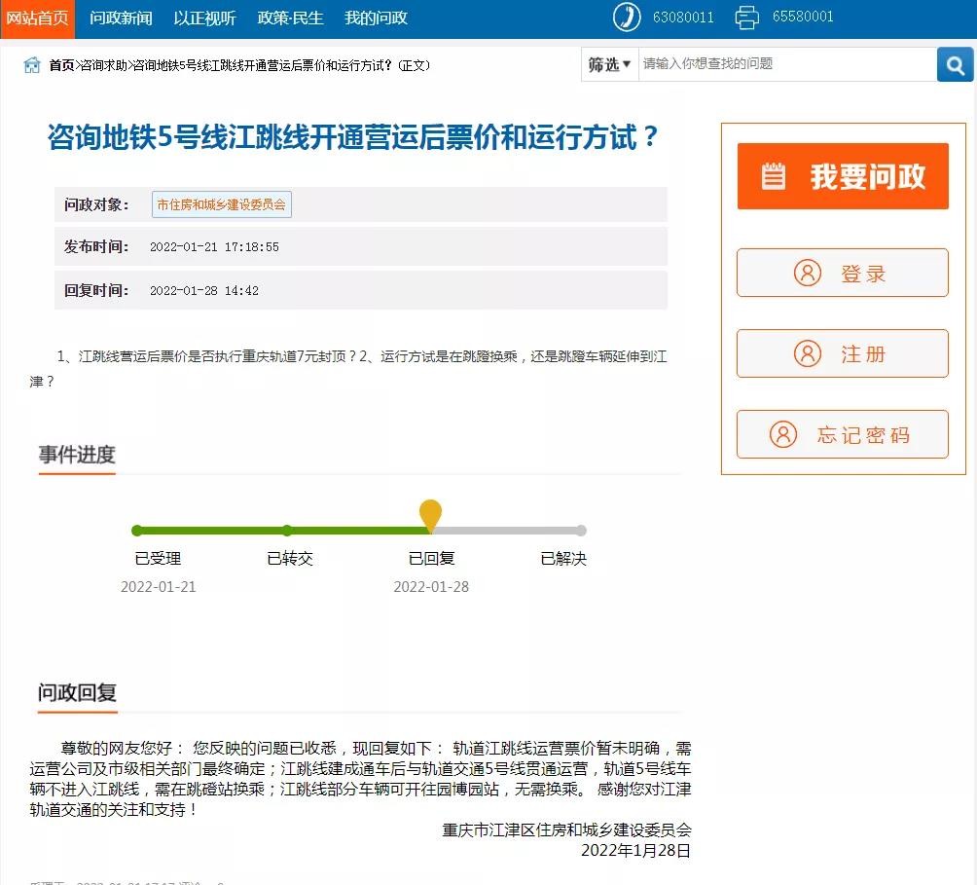Click the 问政回复 section heading
This screenshot has height=885, width=977.
pyautogui.click(x=77, y=692)
